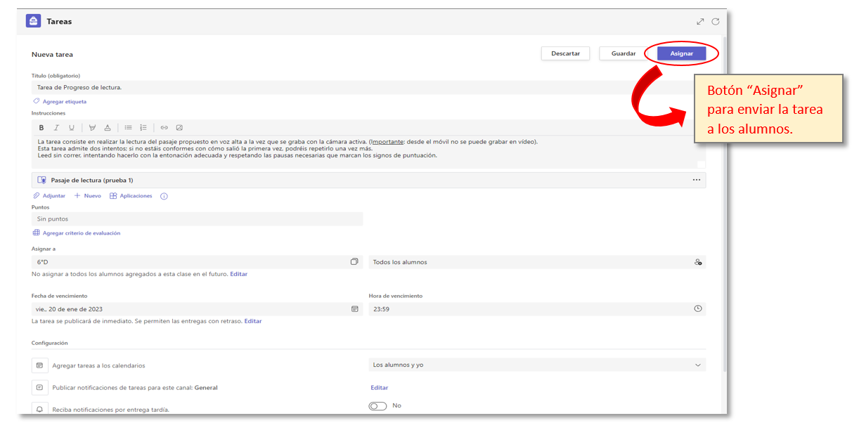Click the Guardar button

pos(623,53)
